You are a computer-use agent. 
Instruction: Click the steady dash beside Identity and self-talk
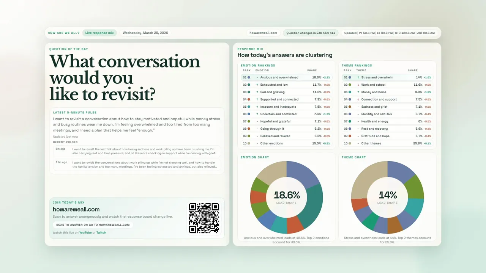click(358, 114)
